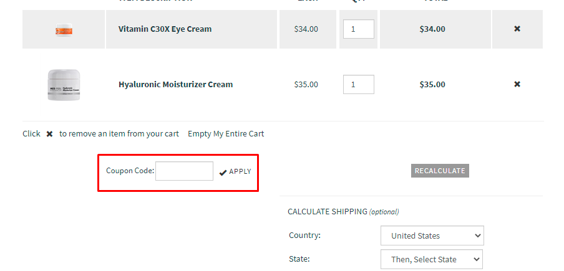Open the State dropdown selector
The width and height of the screenshot is (564, 271).
tap(432, 259)
